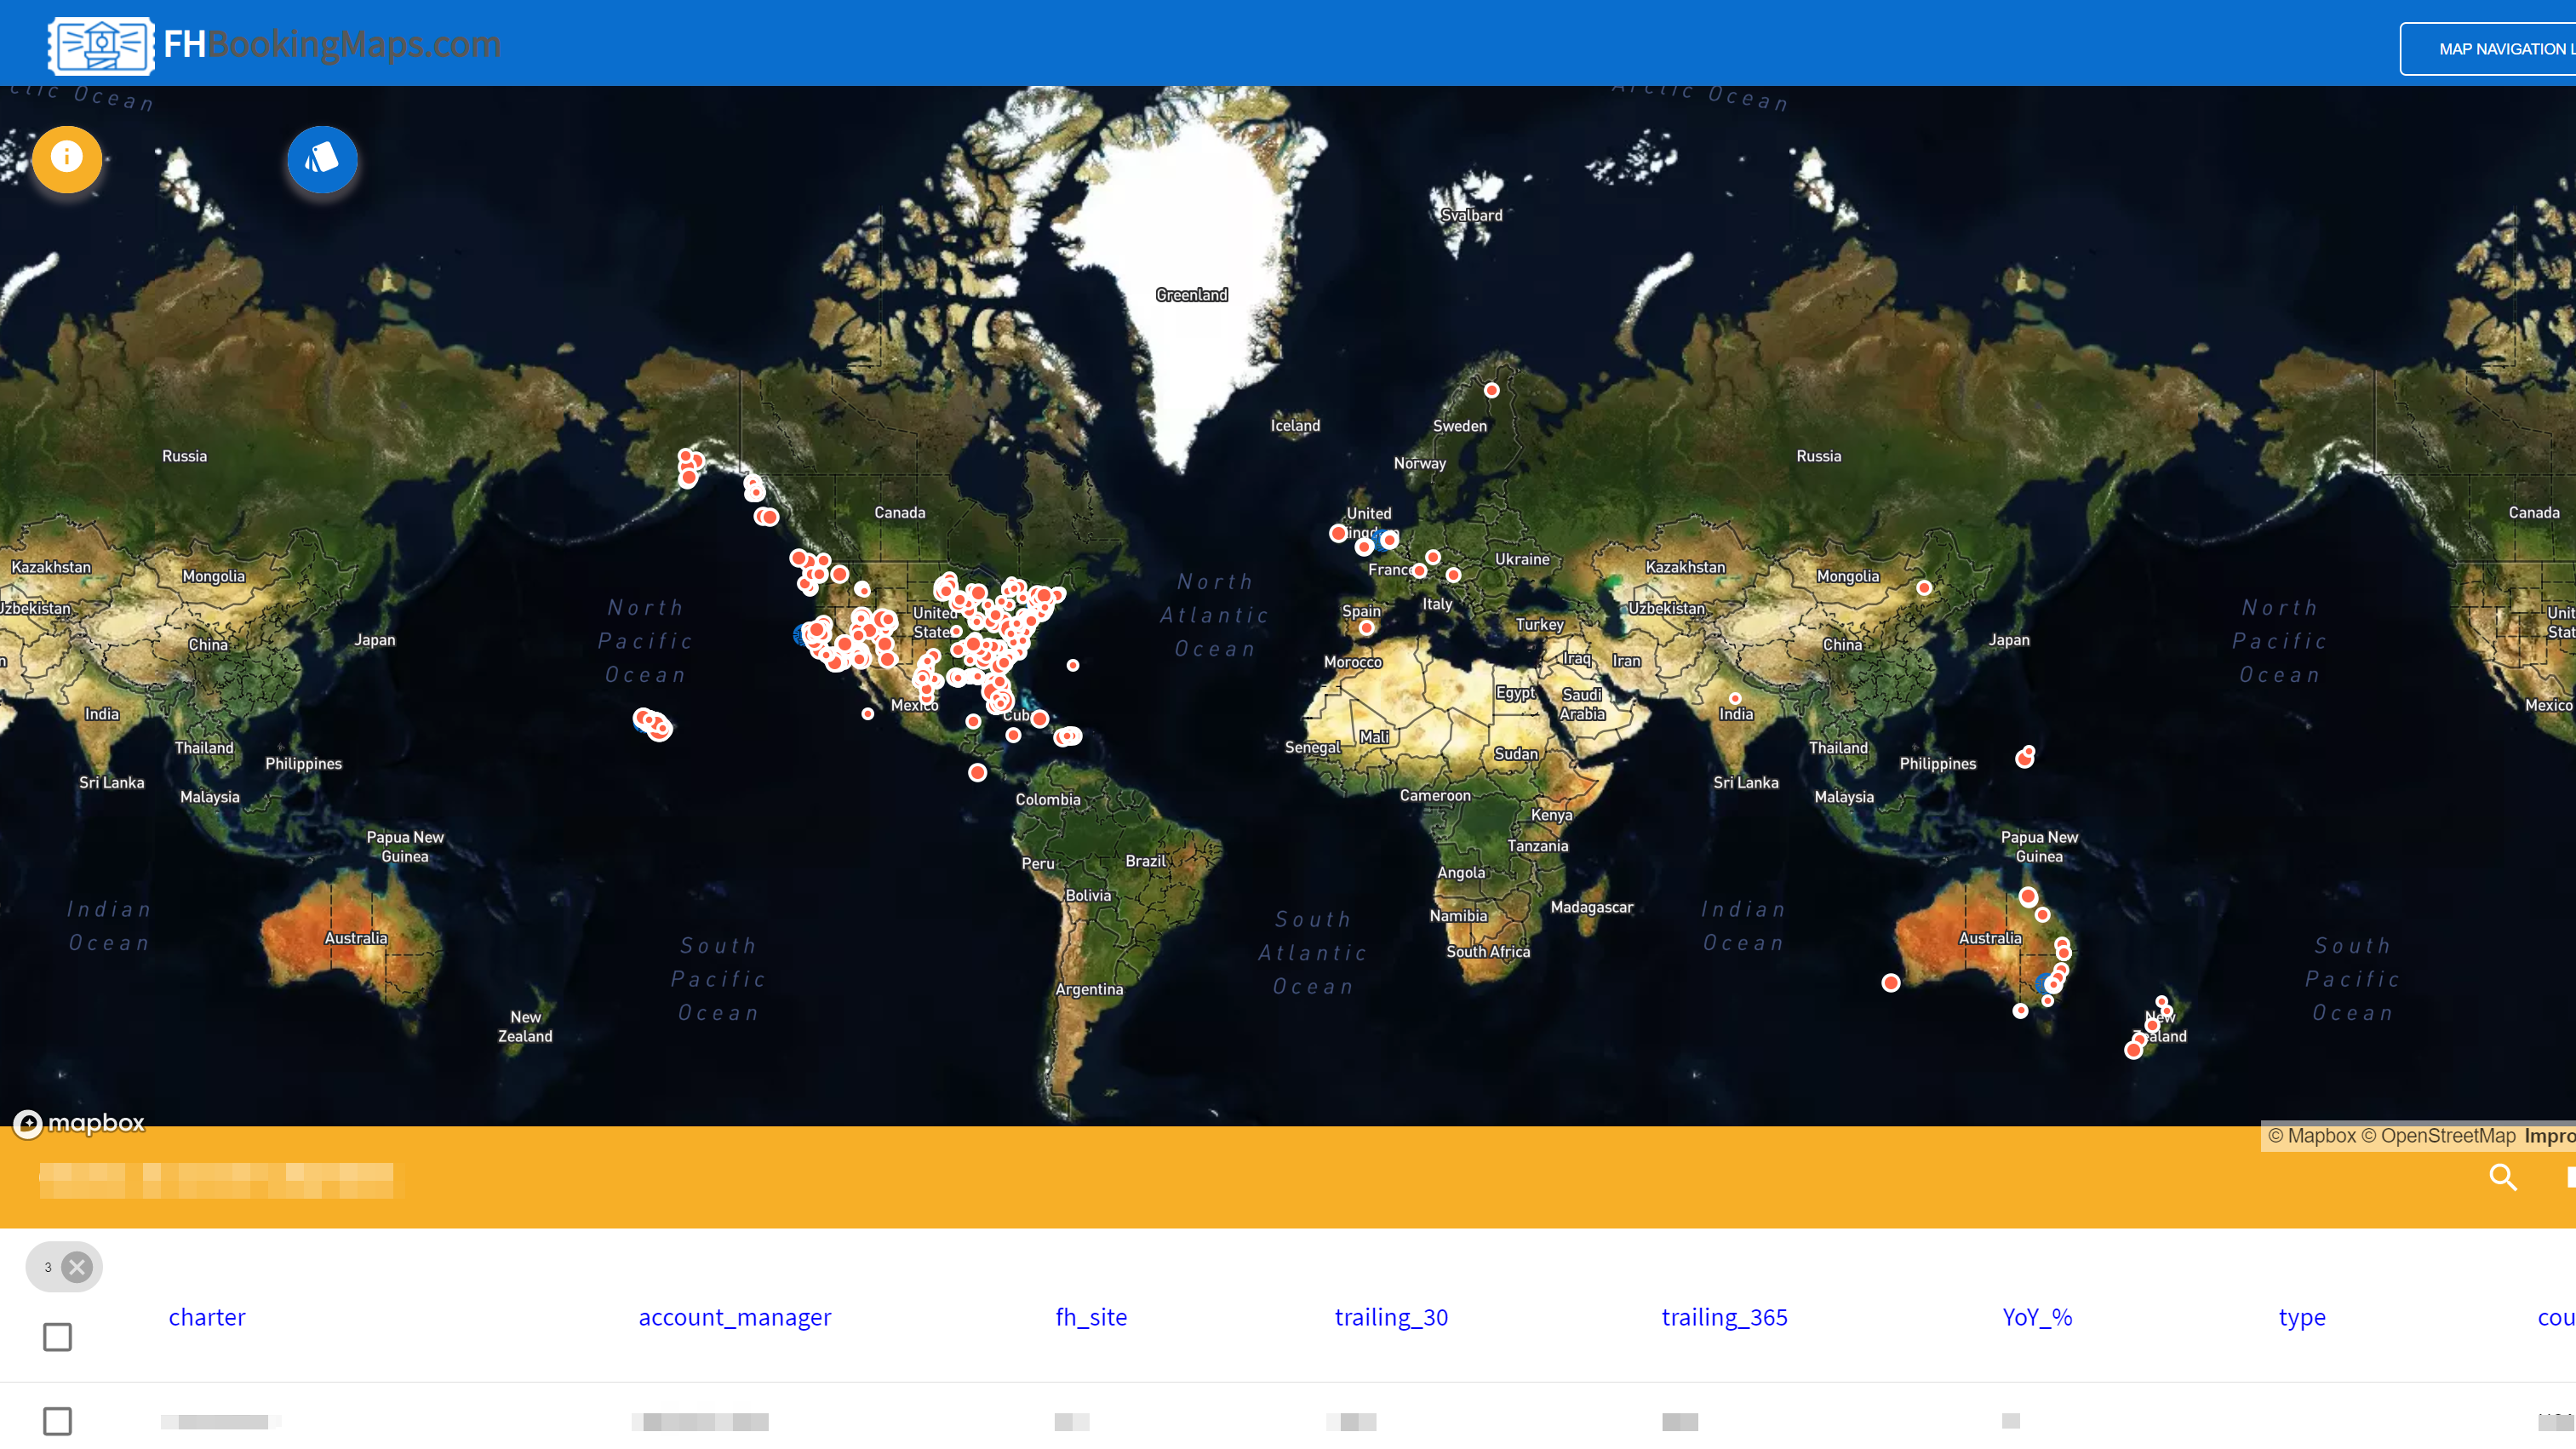The height and width of the screenshot is (1449, 2576).
Task: Select the lone Atlantic marker east of Florida
Action: click(1073, 665)
